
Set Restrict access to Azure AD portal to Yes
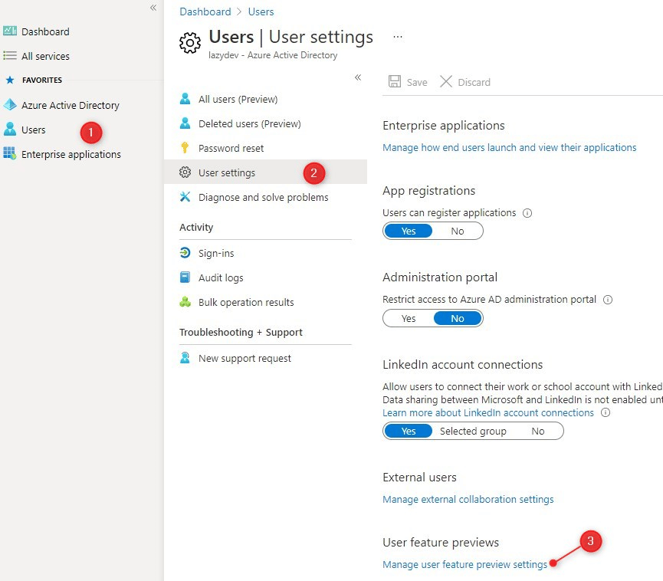click(x=409, y=318)
